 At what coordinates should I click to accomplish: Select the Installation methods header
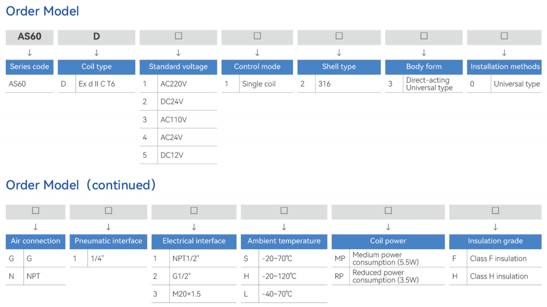click(x=504, y=67)
